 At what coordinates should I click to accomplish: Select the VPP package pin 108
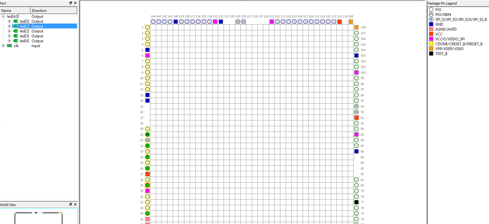(x=356, y=27)
